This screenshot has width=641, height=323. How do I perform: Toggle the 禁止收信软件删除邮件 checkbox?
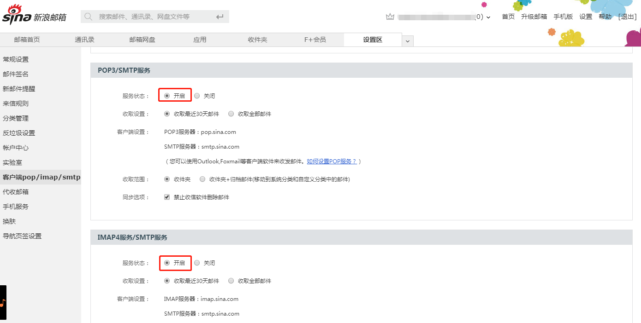point(167,197)
